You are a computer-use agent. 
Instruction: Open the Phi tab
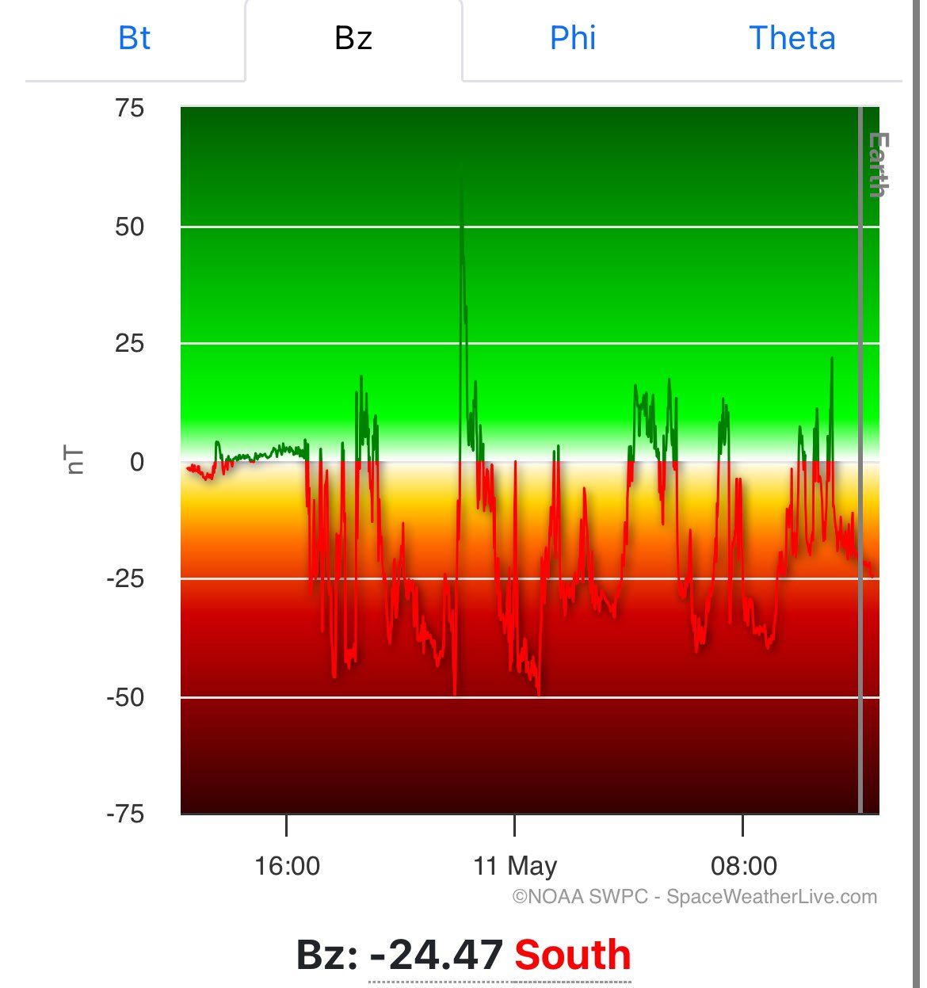pos(572,38)
